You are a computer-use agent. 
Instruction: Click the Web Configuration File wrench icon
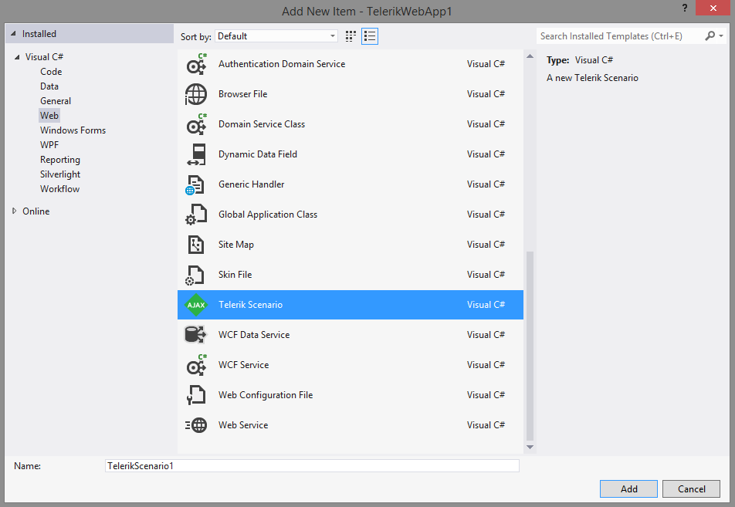196,395
